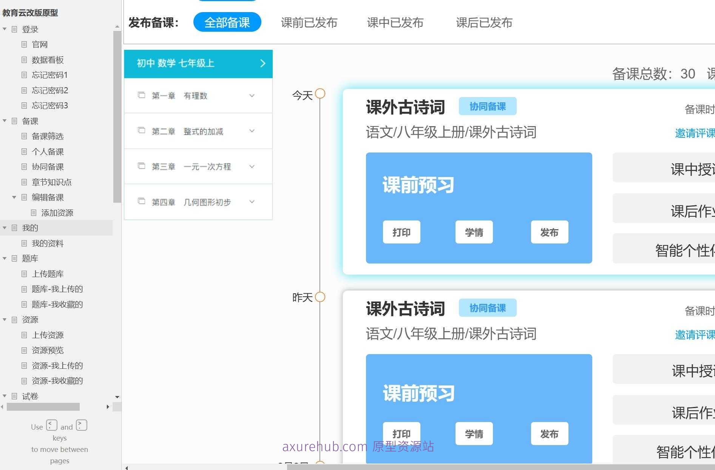The height and width of the screenshot is (470, 715).
Task: Expand 第三章 一元一次方程 chapter chevron
Action: click(x=252, y=166)
